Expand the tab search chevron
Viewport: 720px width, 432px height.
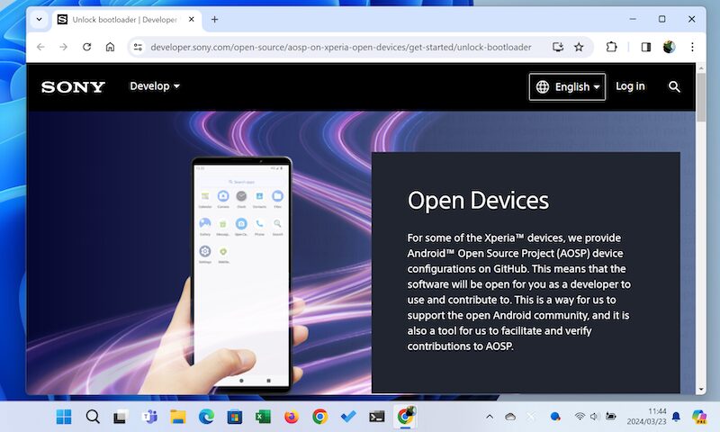39,19
